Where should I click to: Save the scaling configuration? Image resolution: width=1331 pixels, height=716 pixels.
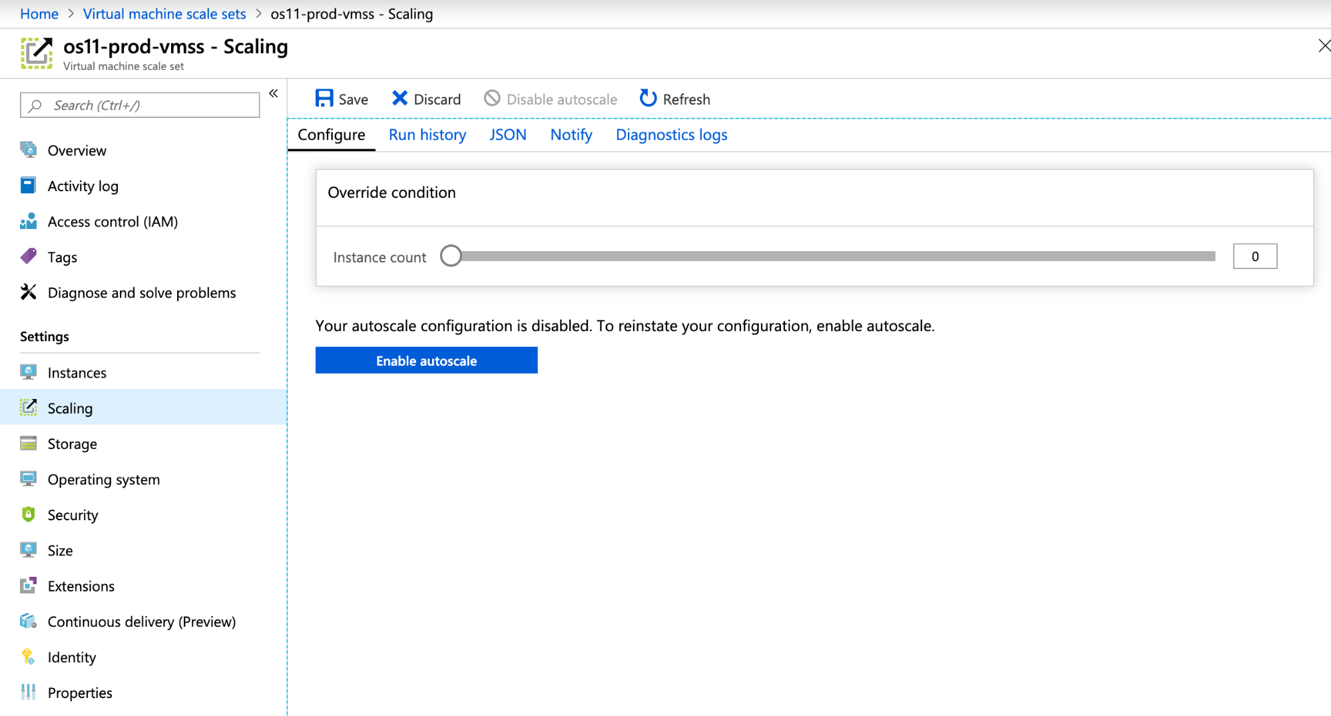pyautogui.click(x=341, y=98)
